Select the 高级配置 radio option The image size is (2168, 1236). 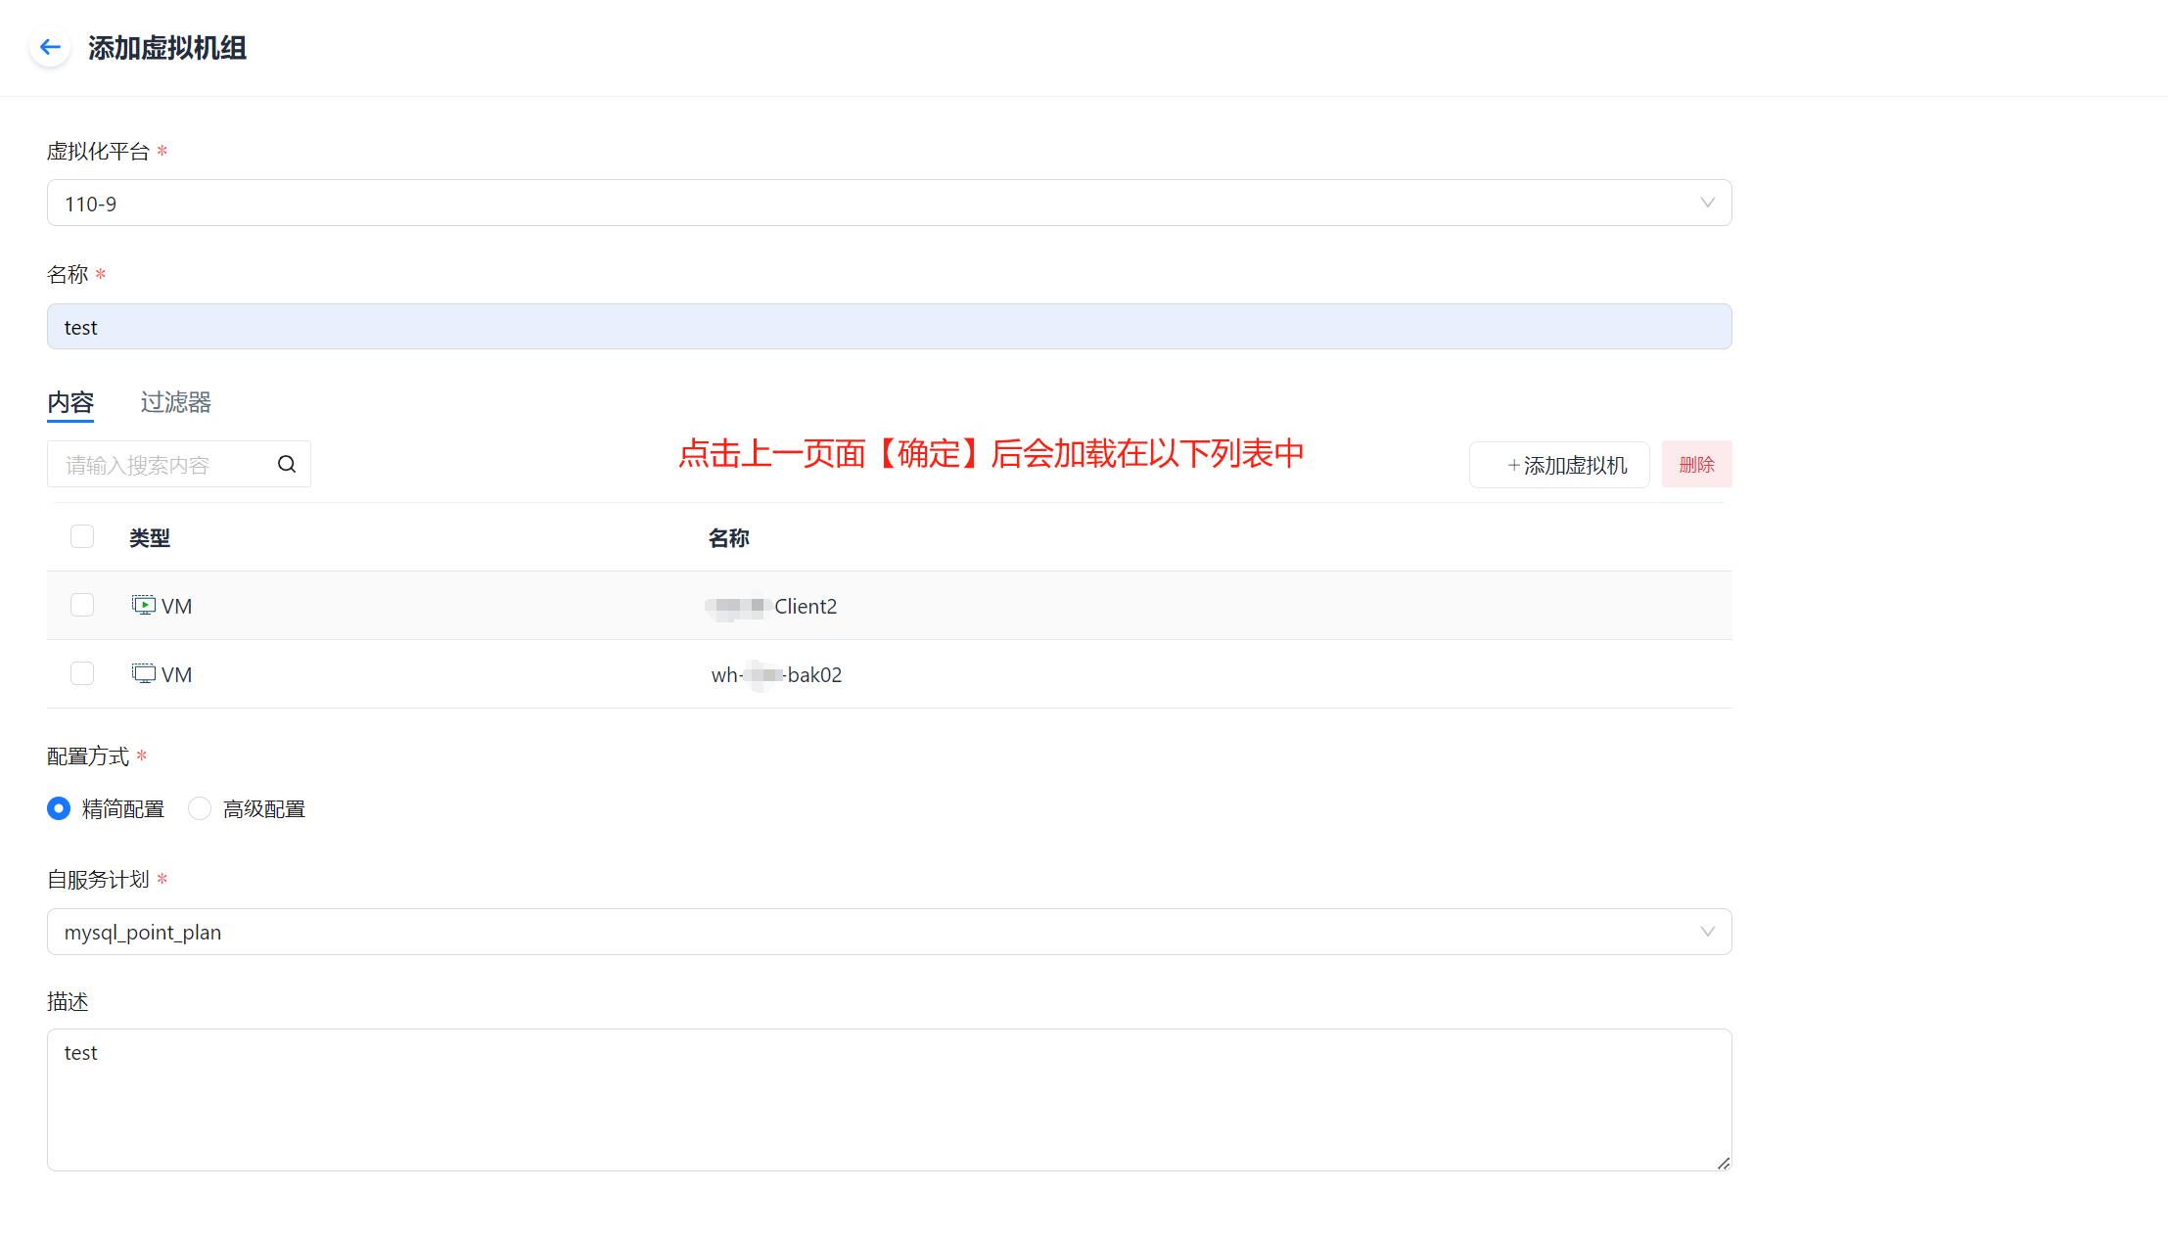200,808
